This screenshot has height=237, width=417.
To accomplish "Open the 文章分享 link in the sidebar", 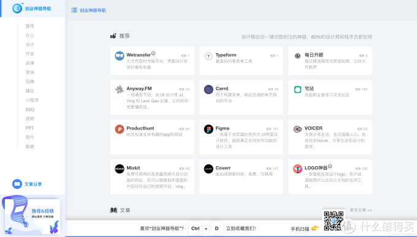I will coord(33,184).
